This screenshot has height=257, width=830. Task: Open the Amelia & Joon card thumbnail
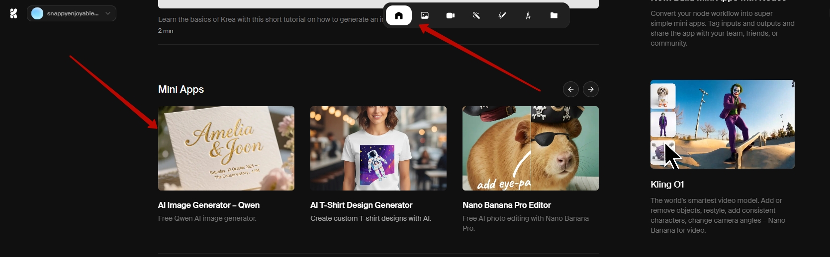tap(226, 148)
